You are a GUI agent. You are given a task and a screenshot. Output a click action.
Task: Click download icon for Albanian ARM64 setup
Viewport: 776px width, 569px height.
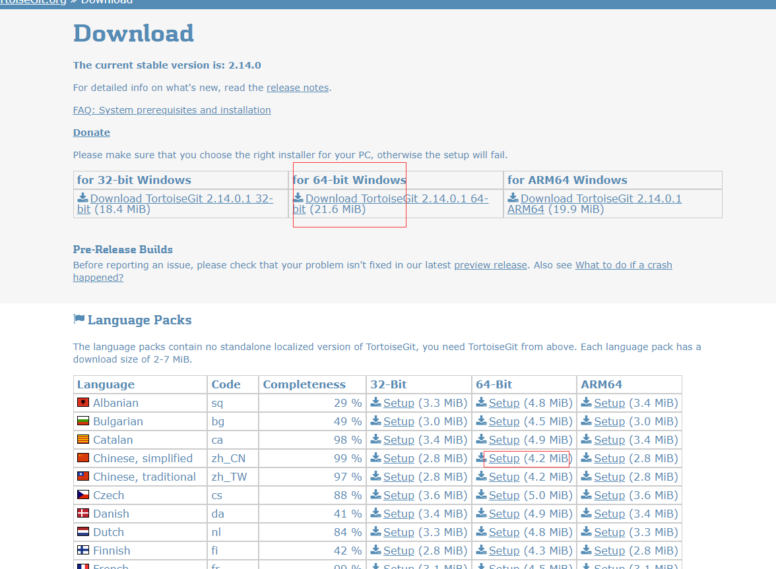tap(587, 402)
